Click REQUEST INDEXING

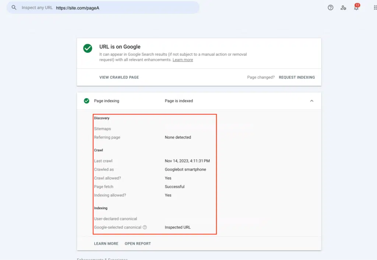pos(297,77)
